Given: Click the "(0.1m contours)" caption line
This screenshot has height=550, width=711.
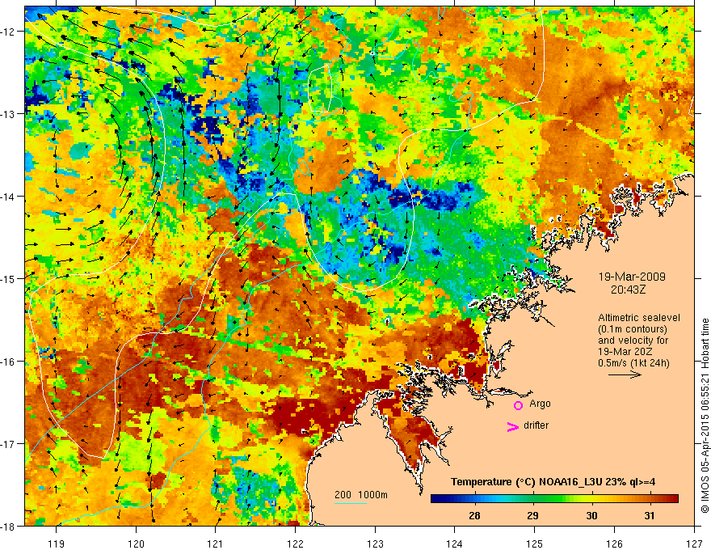Looking at the screenshot, I should (x=632, y=329).
